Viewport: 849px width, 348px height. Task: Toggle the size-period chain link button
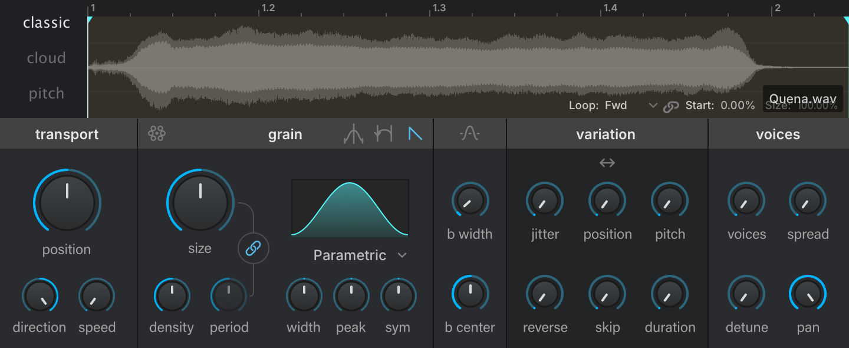pos(254,249)
